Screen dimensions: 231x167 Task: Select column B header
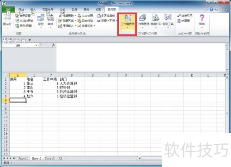tap(34, 75)
